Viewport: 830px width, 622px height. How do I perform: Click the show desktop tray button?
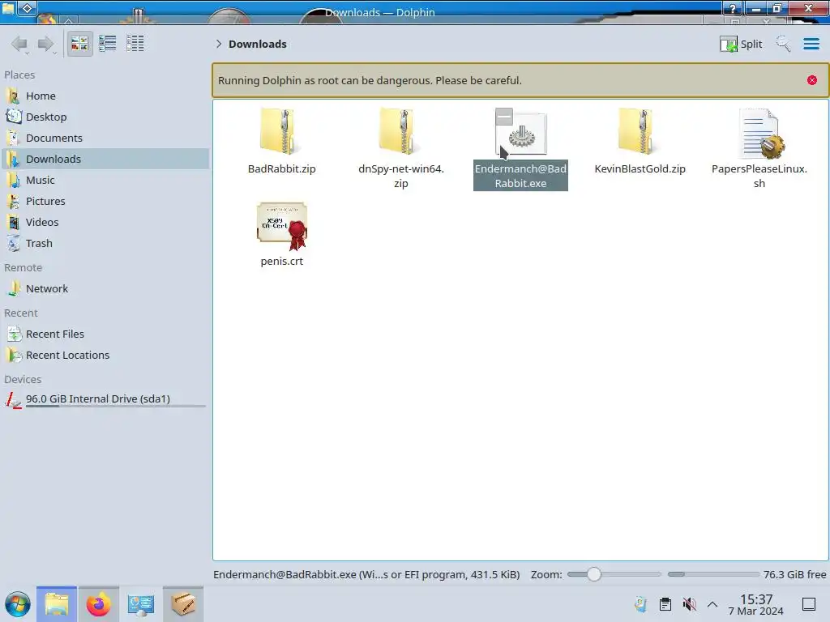[x=808, y=604]
